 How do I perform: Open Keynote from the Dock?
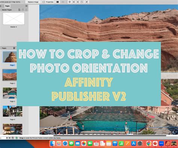tap(115, 143)
